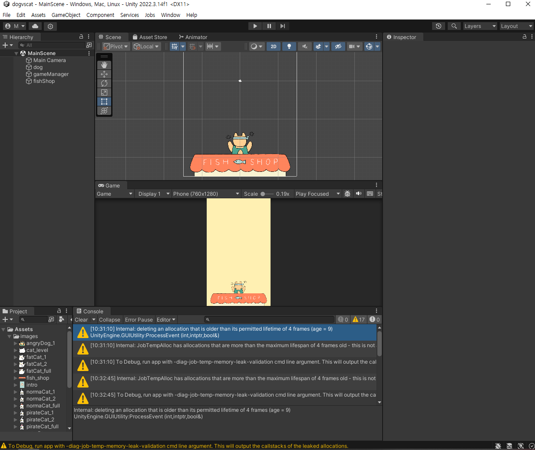Viewport: 535px width, 450px height.
Task: Open the Assets menu
Action: coord(38,15)
